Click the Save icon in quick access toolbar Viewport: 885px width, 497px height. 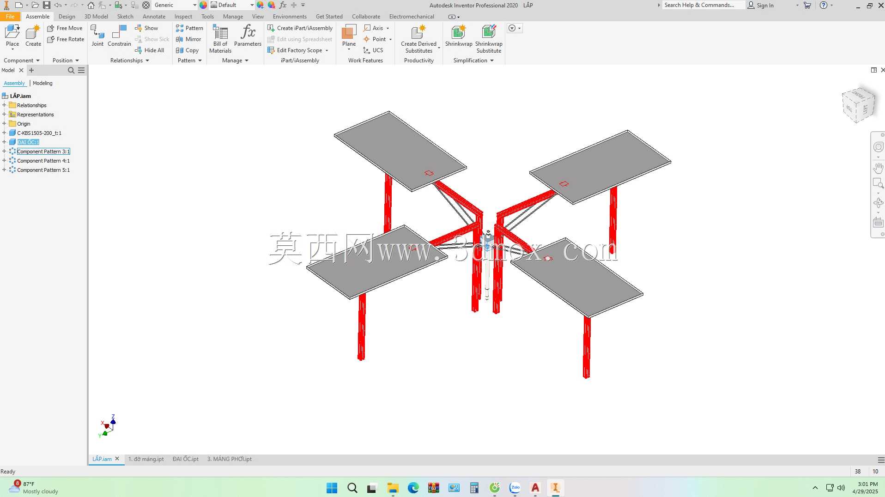click(47, 5)
